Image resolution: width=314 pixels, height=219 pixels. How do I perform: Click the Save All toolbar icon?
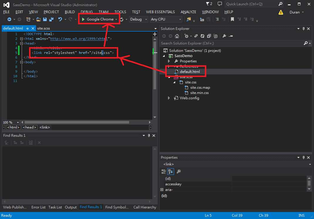click(x=51, y=19)
